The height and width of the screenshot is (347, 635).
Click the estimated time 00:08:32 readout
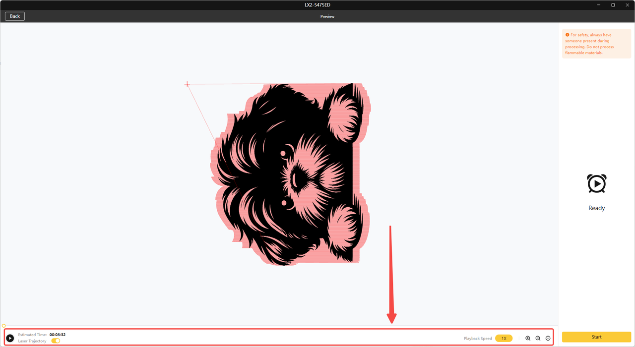click(x=58, y=335)
